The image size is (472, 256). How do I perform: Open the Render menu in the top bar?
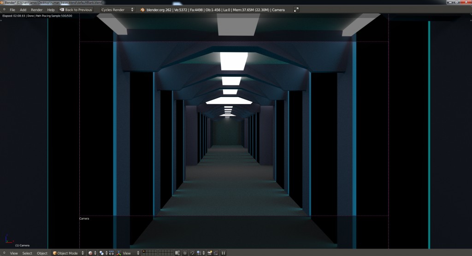(x=36, y=10)
